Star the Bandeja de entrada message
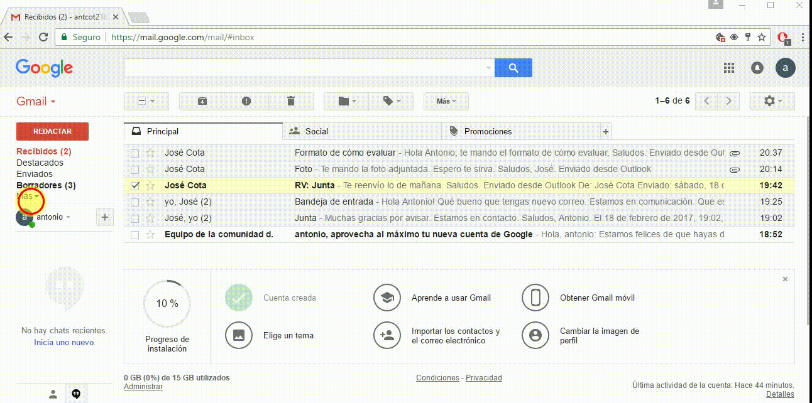Screen dimensions: 812x403 pyautogui.click(x=150, y=201)
